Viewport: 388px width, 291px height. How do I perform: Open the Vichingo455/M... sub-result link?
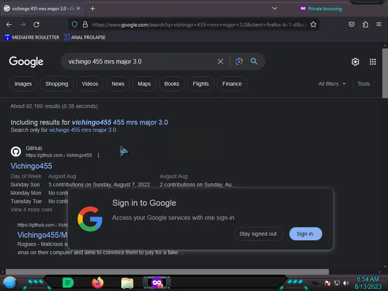pyautogui.click(x=42, y=235)
